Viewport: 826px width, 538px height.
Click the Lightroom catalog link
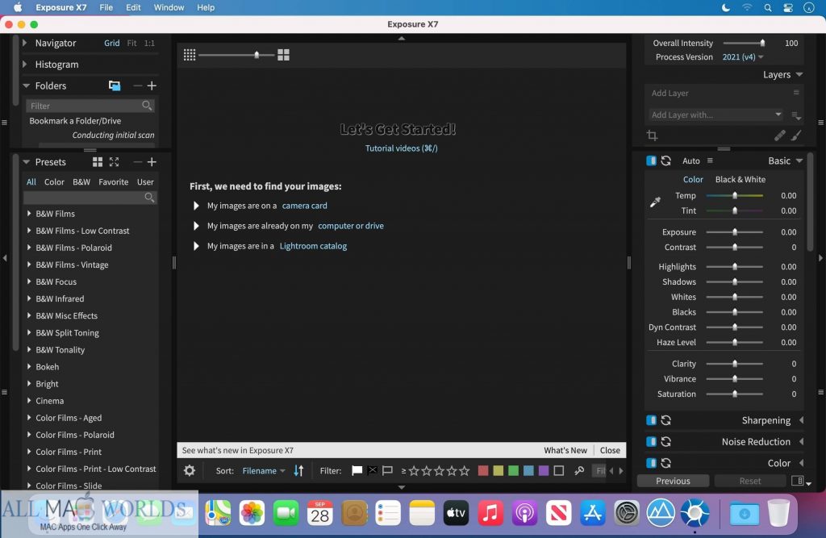point(313,245)
